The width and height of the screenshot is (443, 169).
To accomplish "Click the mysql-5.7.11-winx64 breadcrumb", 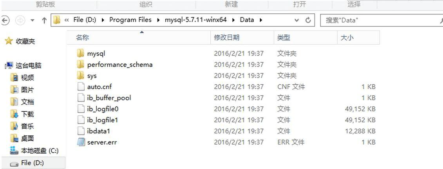I will pos(196,20).
